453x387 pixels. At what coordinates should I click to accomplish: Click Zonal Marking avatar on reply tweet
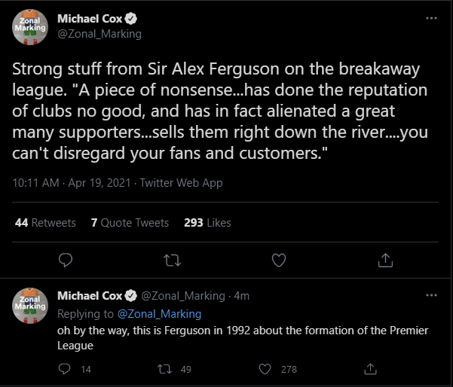(x=30, y=306)
